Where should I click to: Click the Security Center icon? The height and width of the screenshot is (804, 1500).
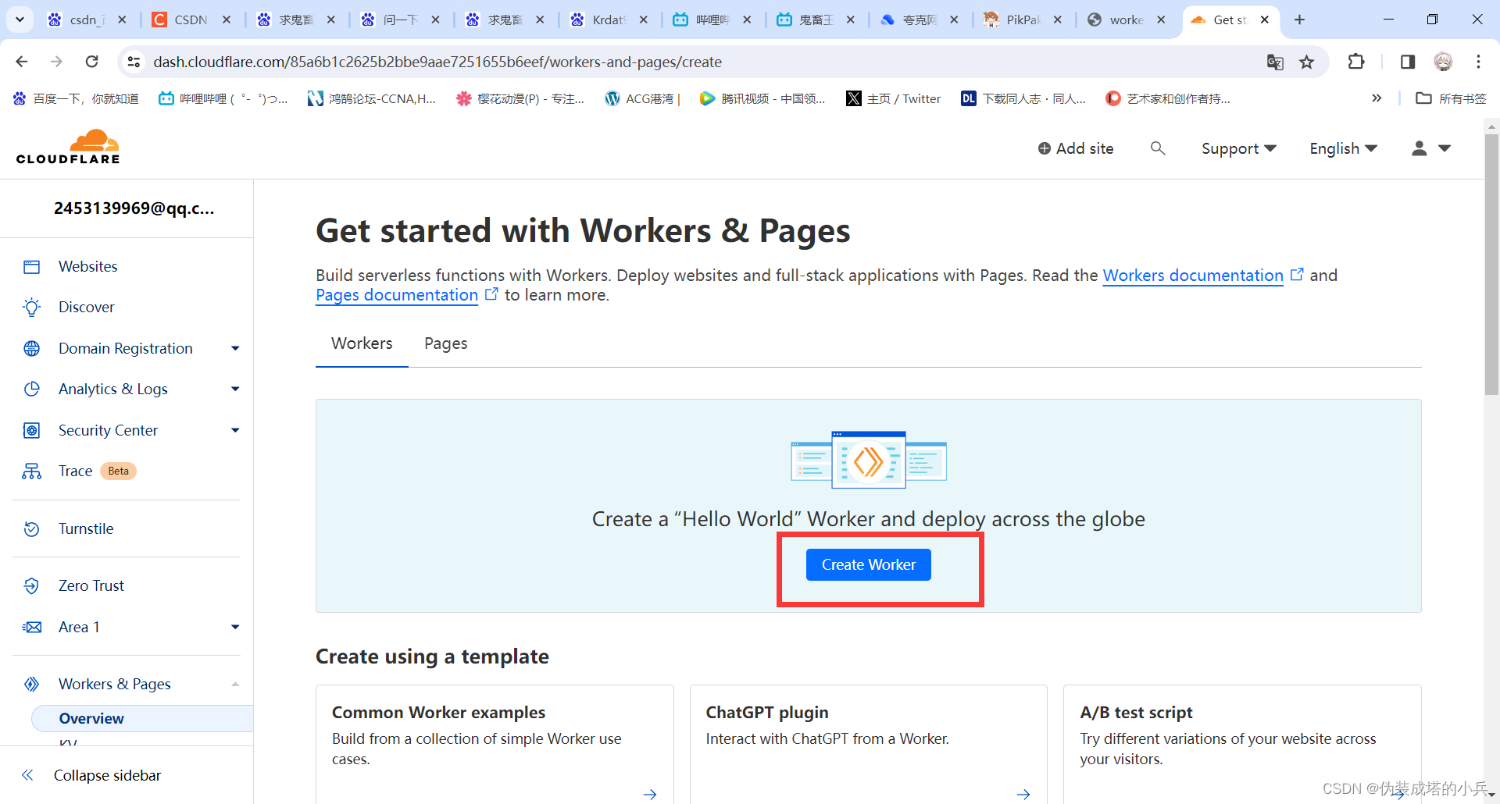(32, 430)
